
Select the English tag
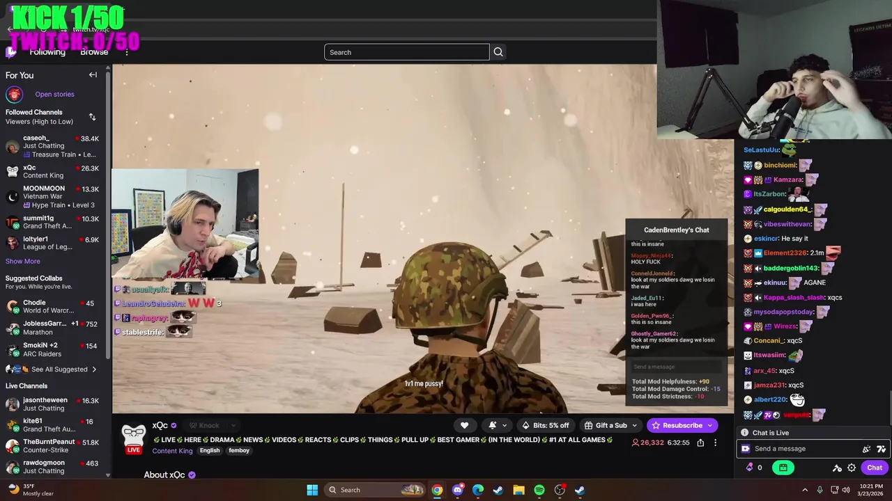click(x=209, y=451)
